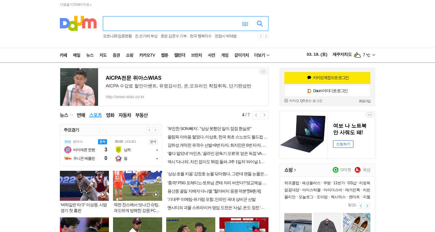Click the 뉴스 section heading tab
The image size is (435, 232).
click(64, 115)
